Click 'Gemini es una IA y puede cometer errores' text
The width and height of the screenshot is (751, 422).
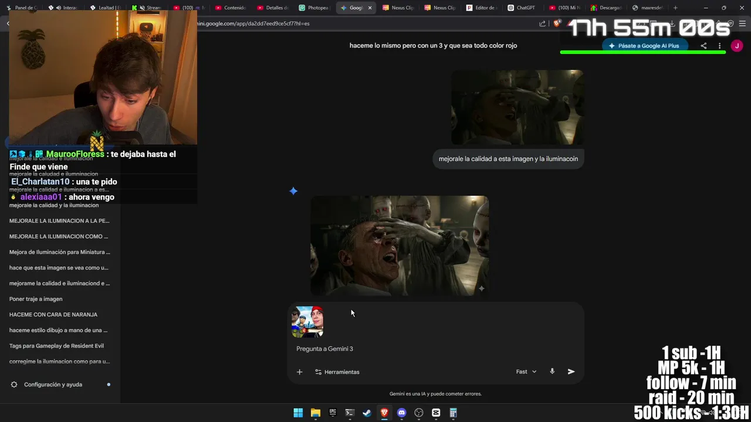435,394
